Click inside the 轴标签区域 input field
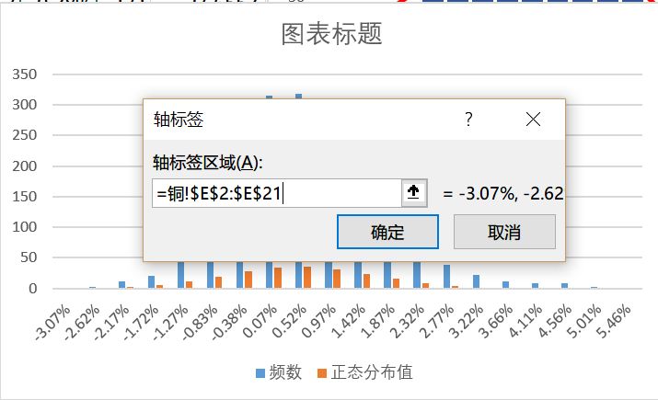658x400 pixels. (x=276, y=193)
